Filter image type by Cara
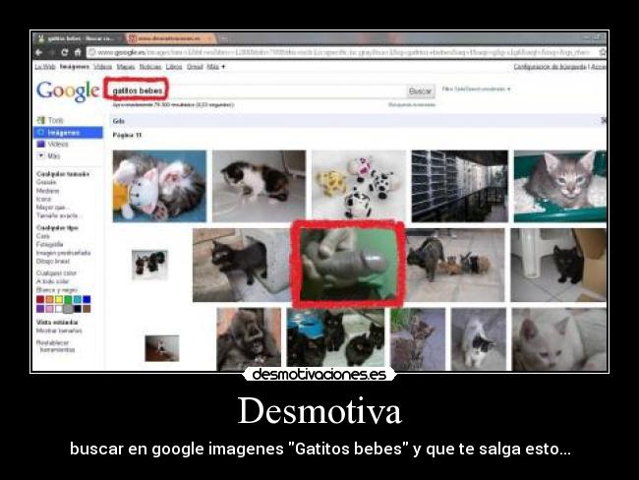The width and height of the screenshot is (639, 480). click(43, 236)
